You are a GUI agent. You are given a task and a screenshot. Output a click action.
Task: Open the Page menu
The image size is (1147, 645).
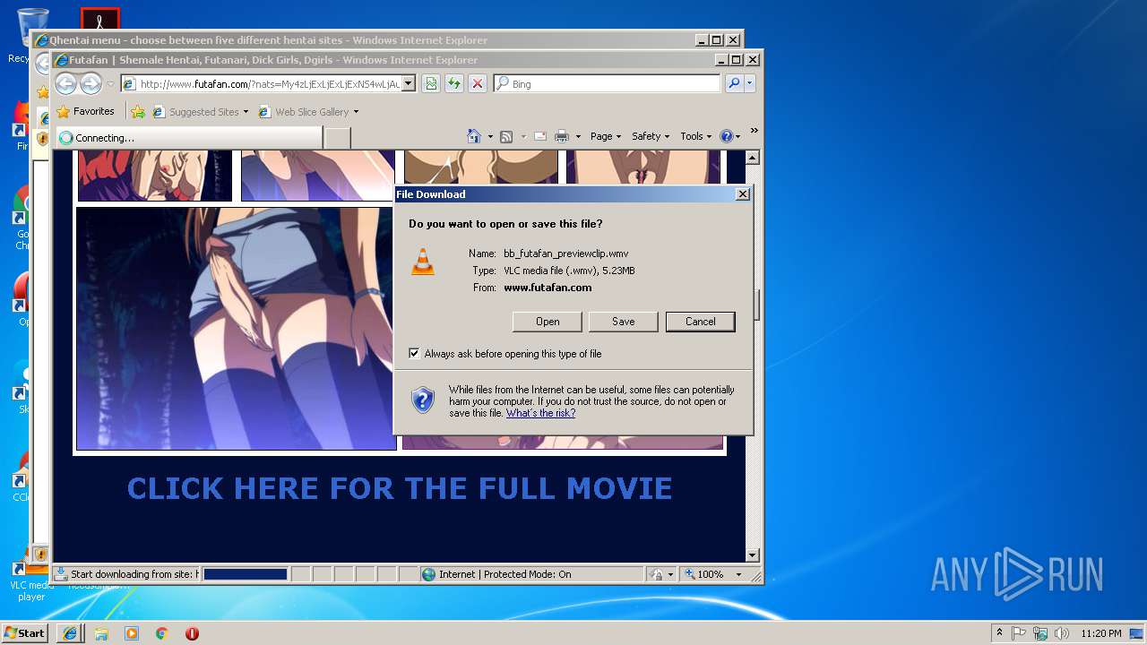(x=606, y=136)
